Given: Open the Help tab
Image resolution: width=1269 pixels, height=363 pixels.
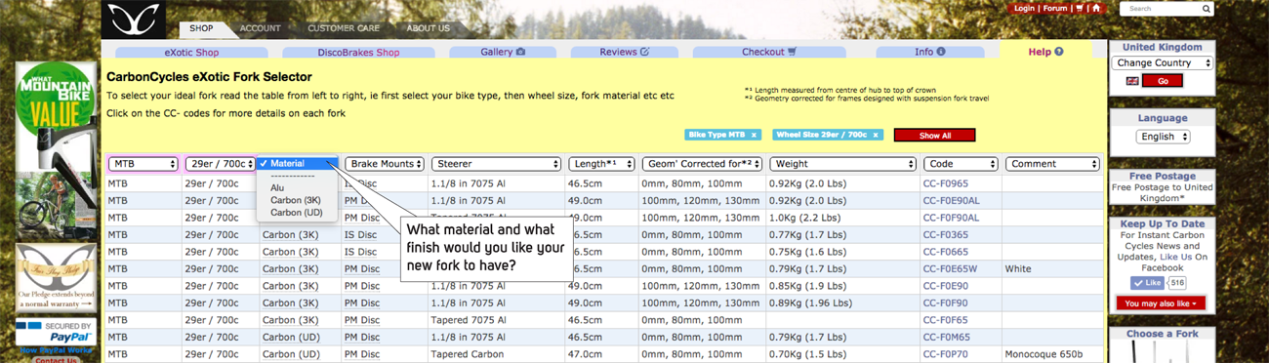Looking at the screenshot, I should (x=1044, y=52).
